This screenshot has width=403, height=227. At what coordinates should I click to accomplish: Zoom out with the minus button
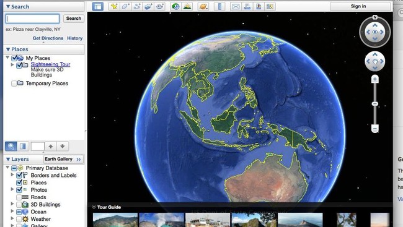375,129
